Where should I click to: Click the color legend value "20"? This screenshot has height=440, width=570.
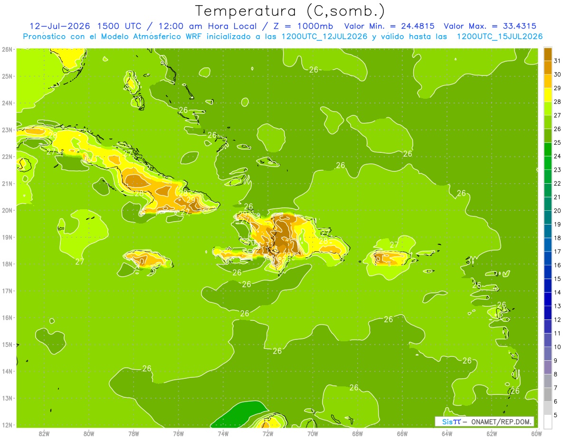[x=557, y=211]
